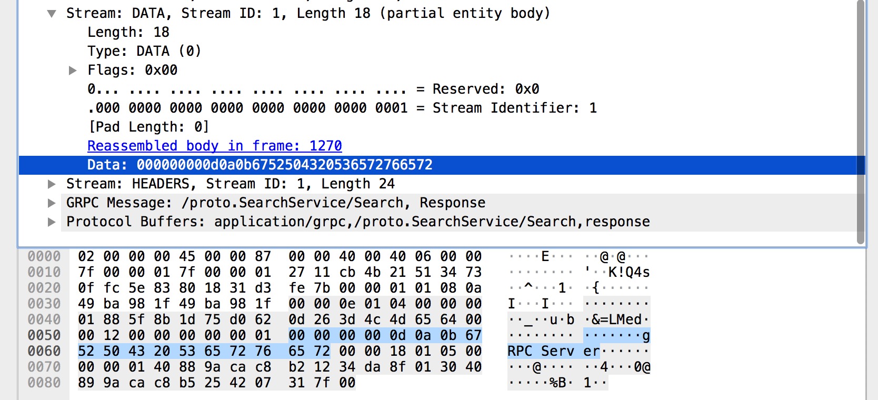Select the highlighted Data field row

(x=260, y=165)
